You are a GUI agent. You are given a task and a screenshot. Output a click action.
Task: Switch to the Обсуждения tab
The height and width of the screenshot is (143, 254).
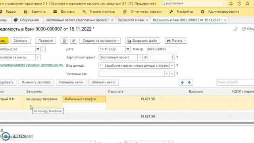tap(27, 20)
